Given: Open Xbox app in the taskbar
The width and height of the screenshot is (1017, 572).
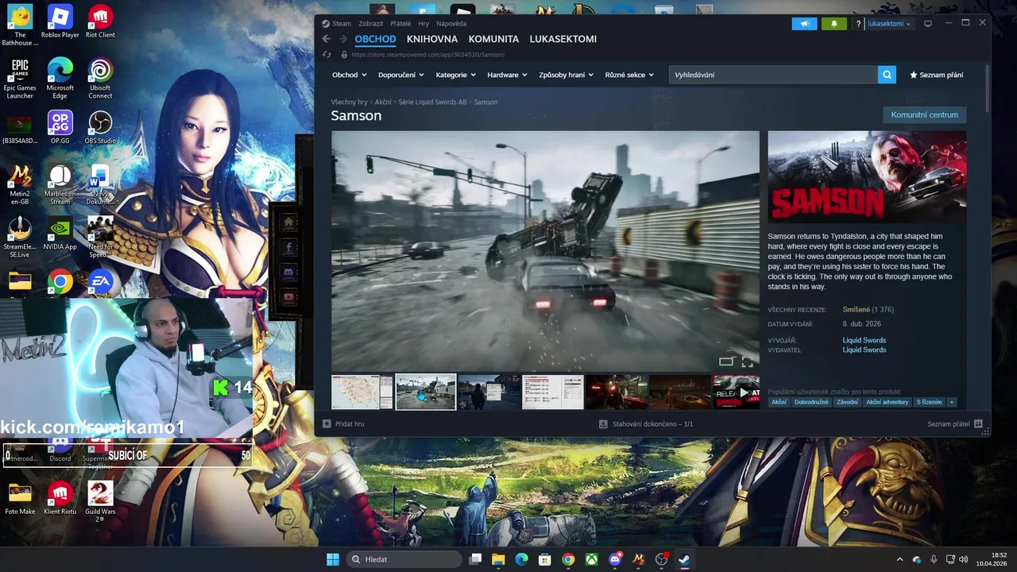Looking at the screenshot, I should pos(591,559).
